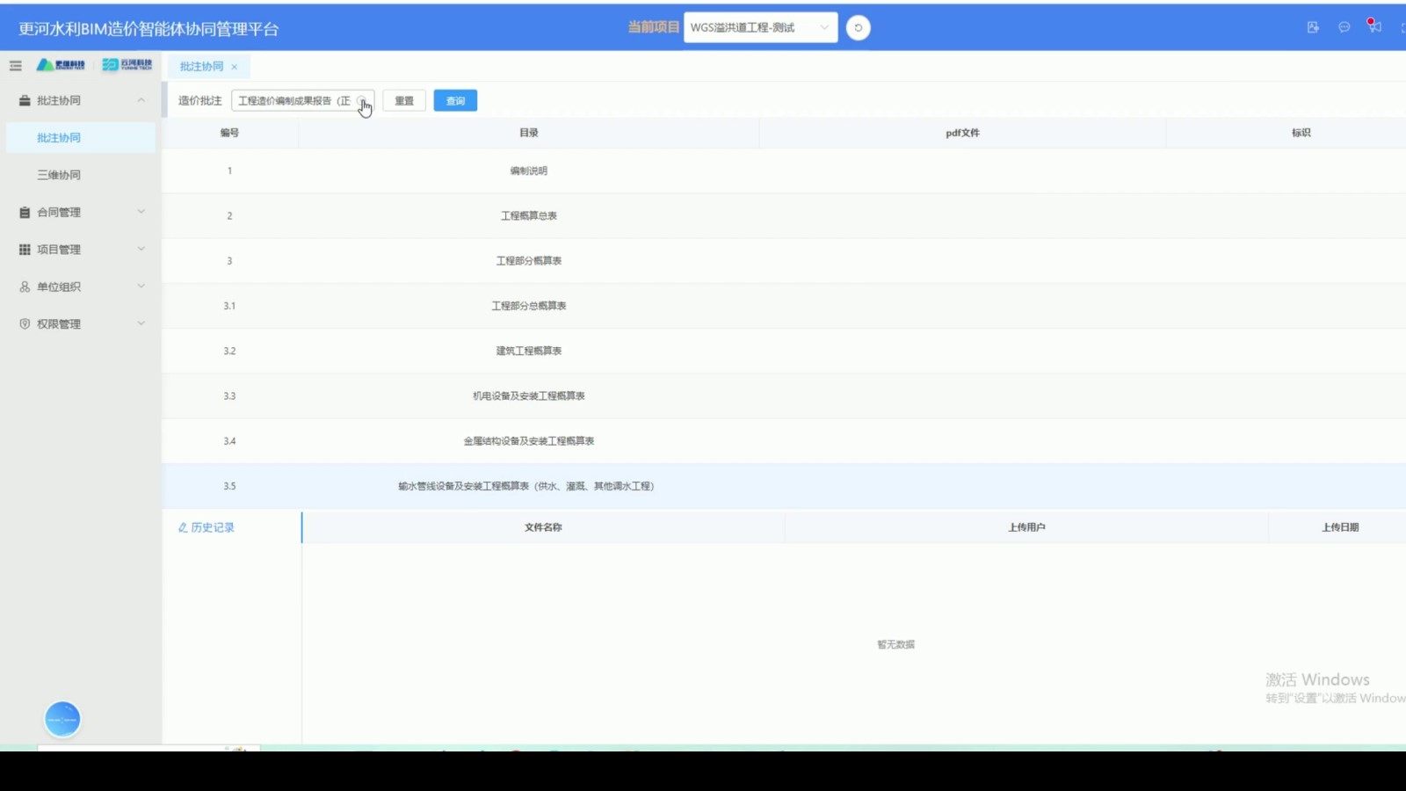Click the blue 查询 button
Viewport: 1406px width, 791px height.
coord(455,100)
